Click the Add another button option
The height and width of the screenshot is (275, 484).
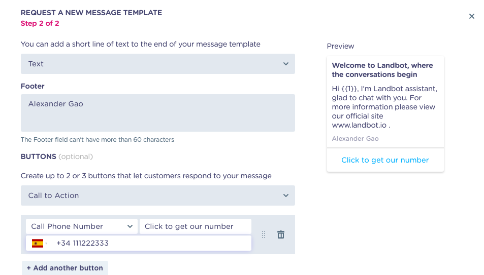click(x=65, y=268)
